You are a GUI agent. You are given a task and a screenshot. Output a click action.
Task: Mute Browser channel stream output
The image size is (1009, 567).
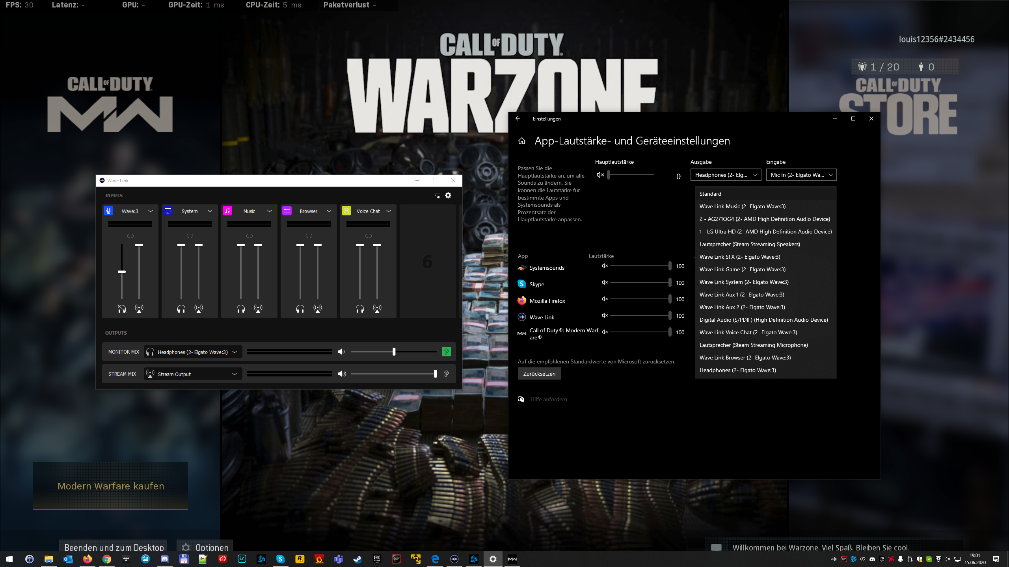point(318,309)
